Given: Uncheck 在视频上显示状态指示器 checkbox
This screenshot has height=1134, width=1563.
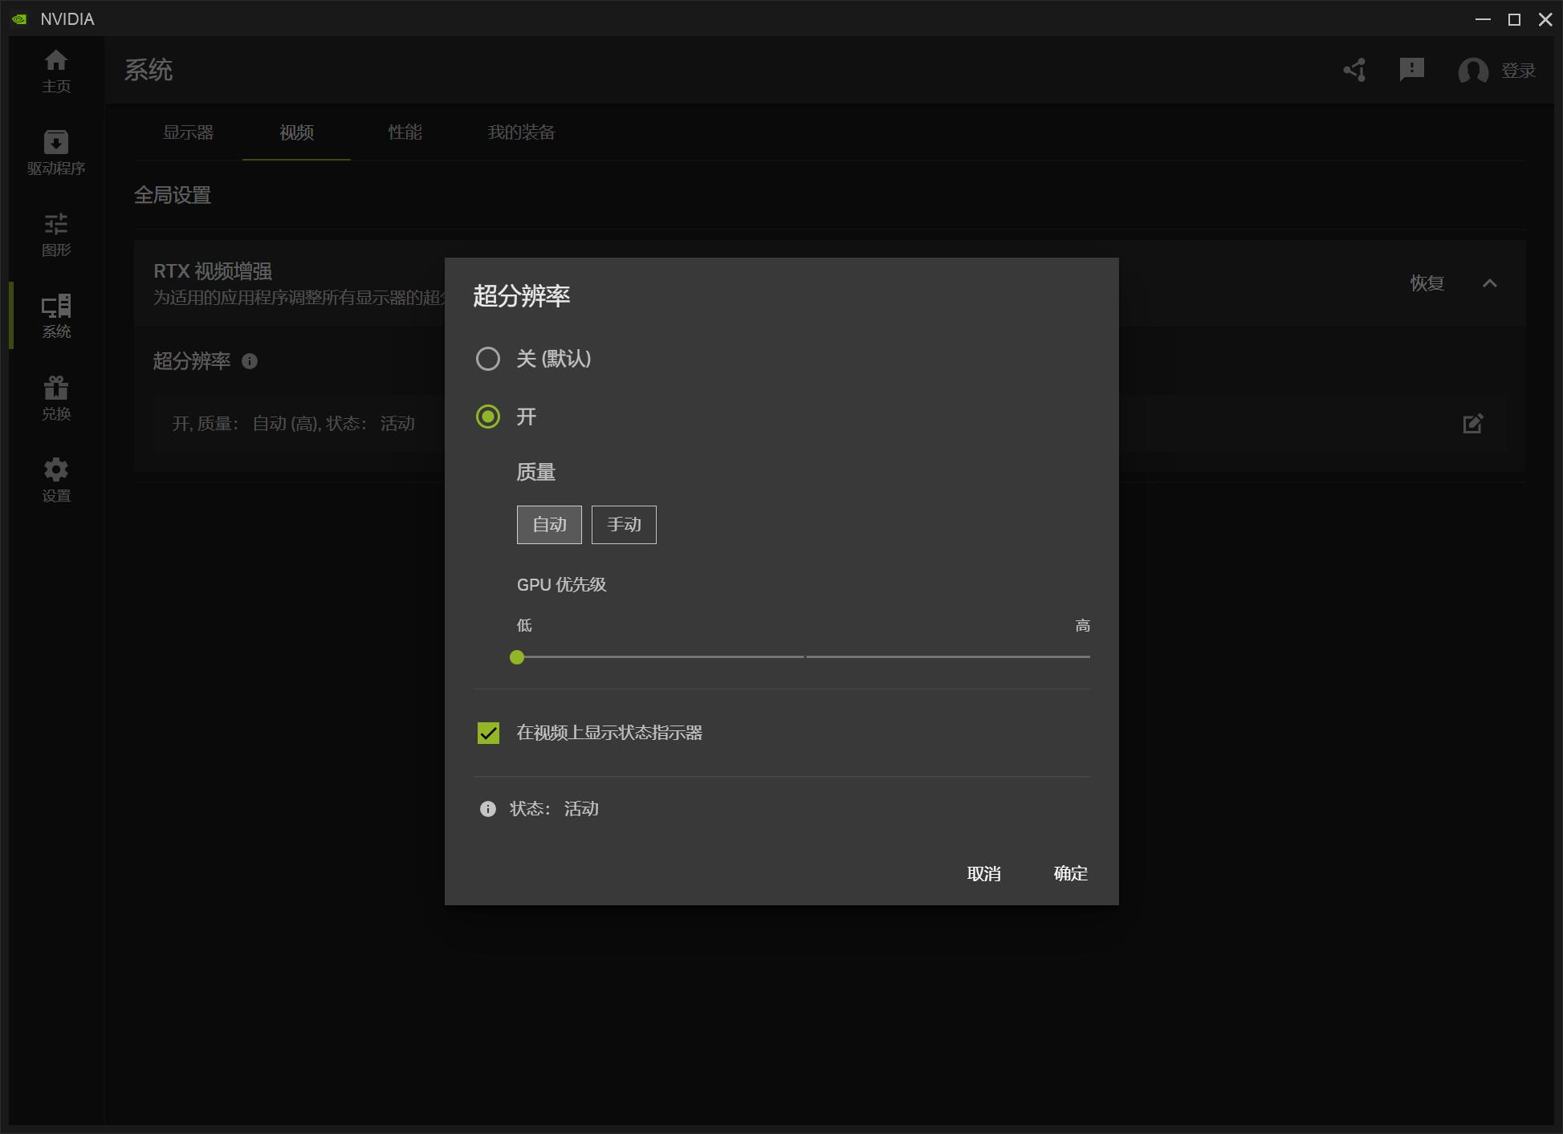Looking at the screenshot, I should click(488, 733).
